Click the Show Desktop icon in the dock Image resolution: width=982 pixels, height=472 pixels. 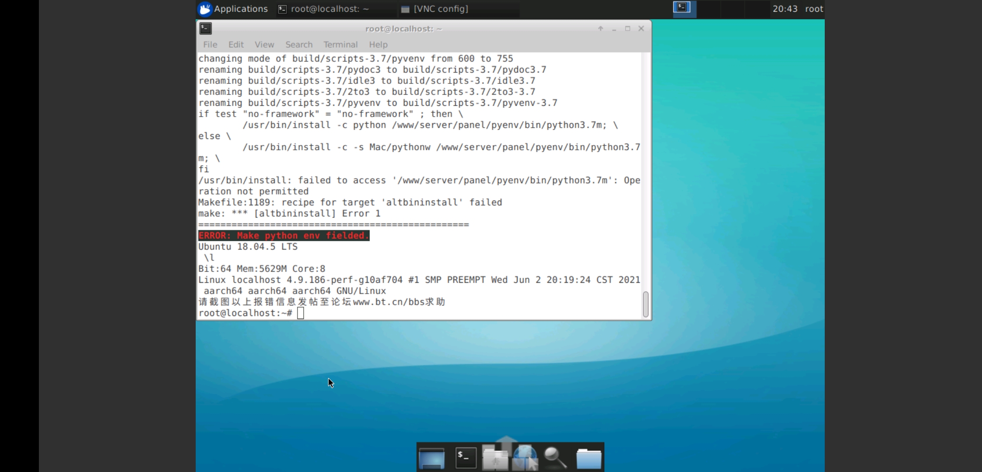432,458
